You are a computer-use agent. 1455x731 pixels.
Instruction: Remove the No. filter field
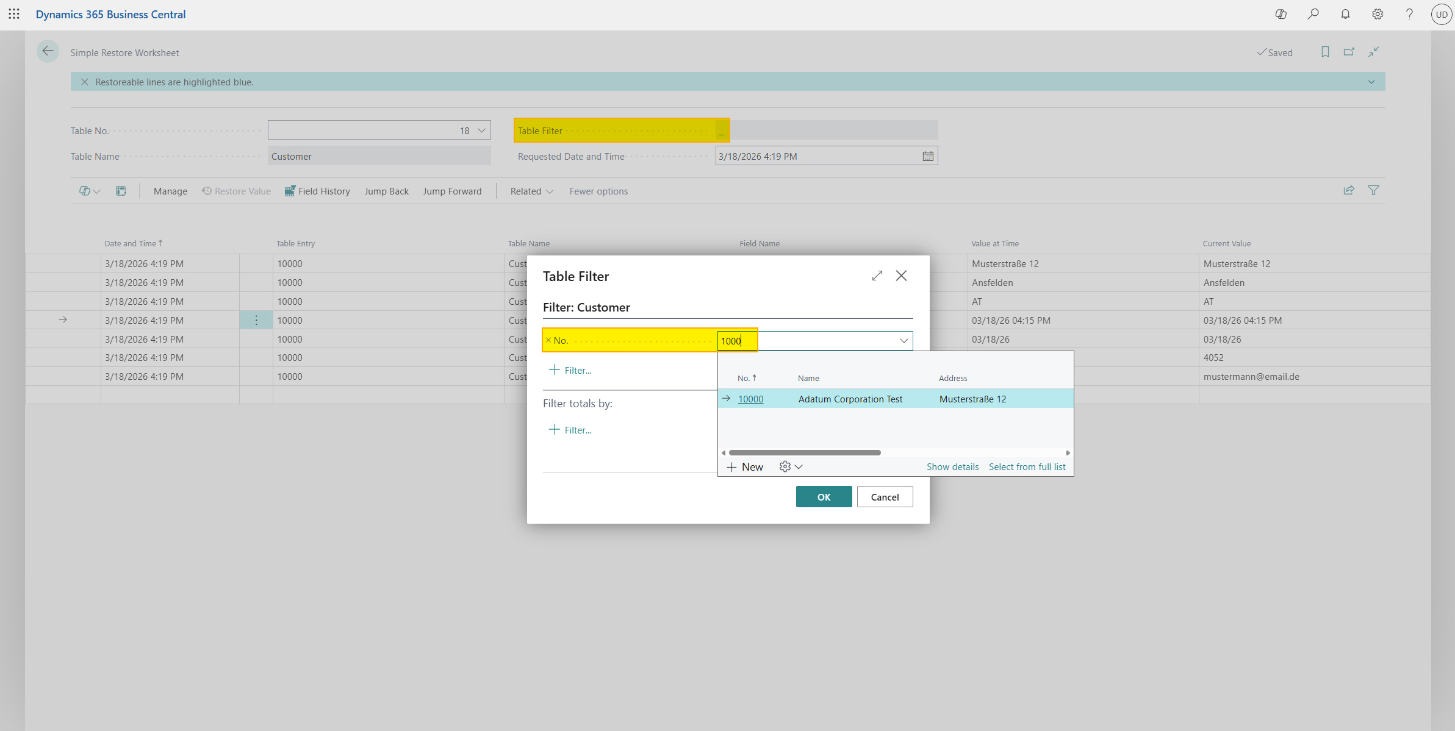[x=548, y=341]
